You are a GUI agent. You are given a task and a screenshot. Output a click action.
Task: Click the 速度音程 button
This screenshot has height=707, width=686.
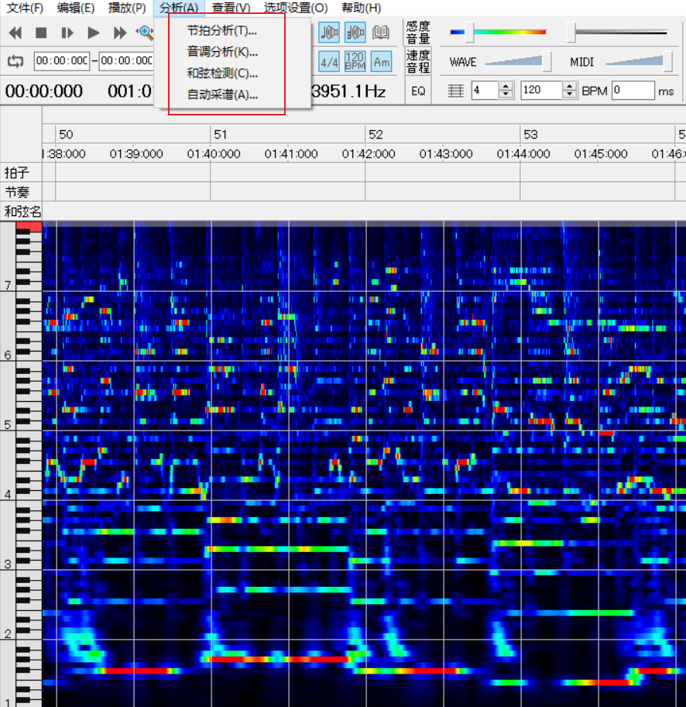tap(418, 61)
